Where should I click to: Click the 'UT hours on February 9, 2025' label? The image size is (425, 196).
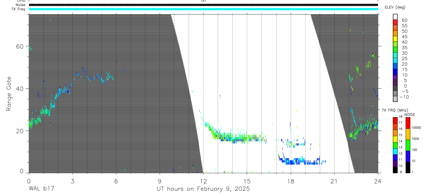coord(203,189)
